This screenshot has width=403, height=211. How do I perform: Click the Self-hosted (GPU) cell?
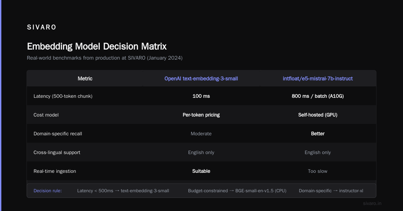(x=318, y=115)
